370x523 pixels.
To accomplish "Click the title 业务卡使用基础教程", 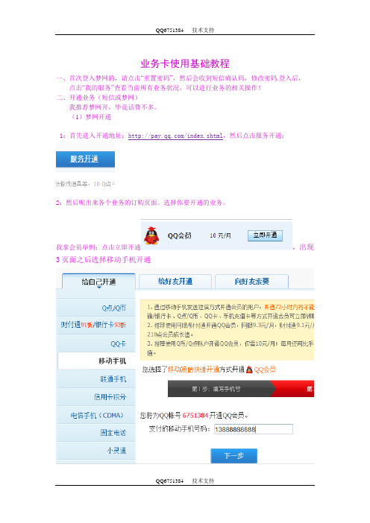I will click(185, 63).
